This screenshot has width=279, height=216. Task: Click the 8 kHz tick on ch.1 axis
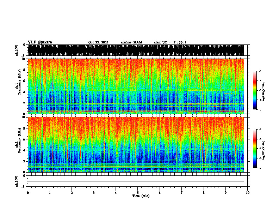tap(25, 70)
